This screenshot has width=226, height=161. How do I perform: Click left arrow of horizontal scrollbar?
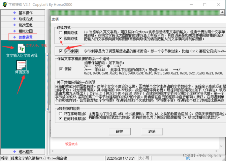click(53, 151)
